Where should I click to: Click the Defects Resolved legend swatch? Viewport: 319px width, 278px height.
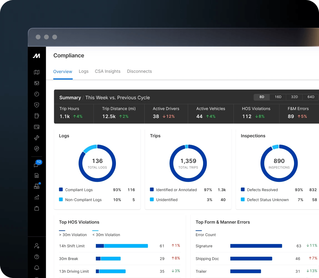point(243,190)
